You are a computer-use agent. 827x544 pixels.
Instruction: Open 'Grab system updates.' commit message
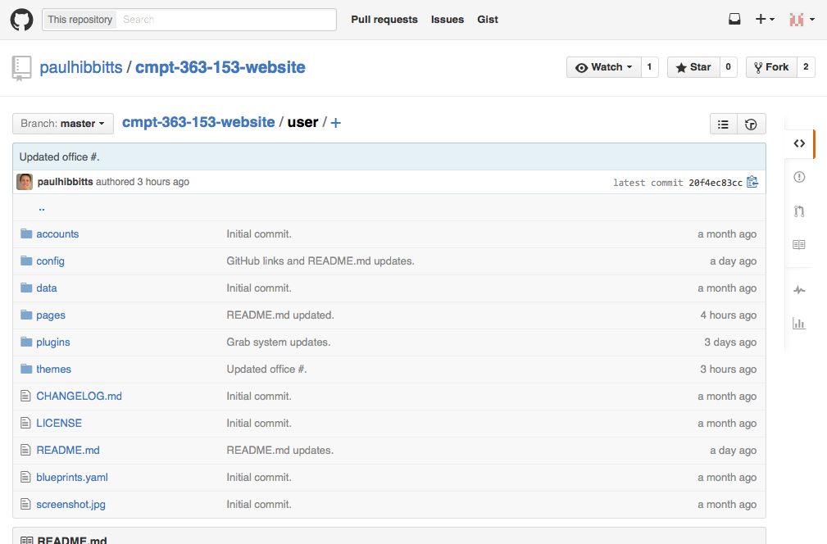tap(279, 342)
